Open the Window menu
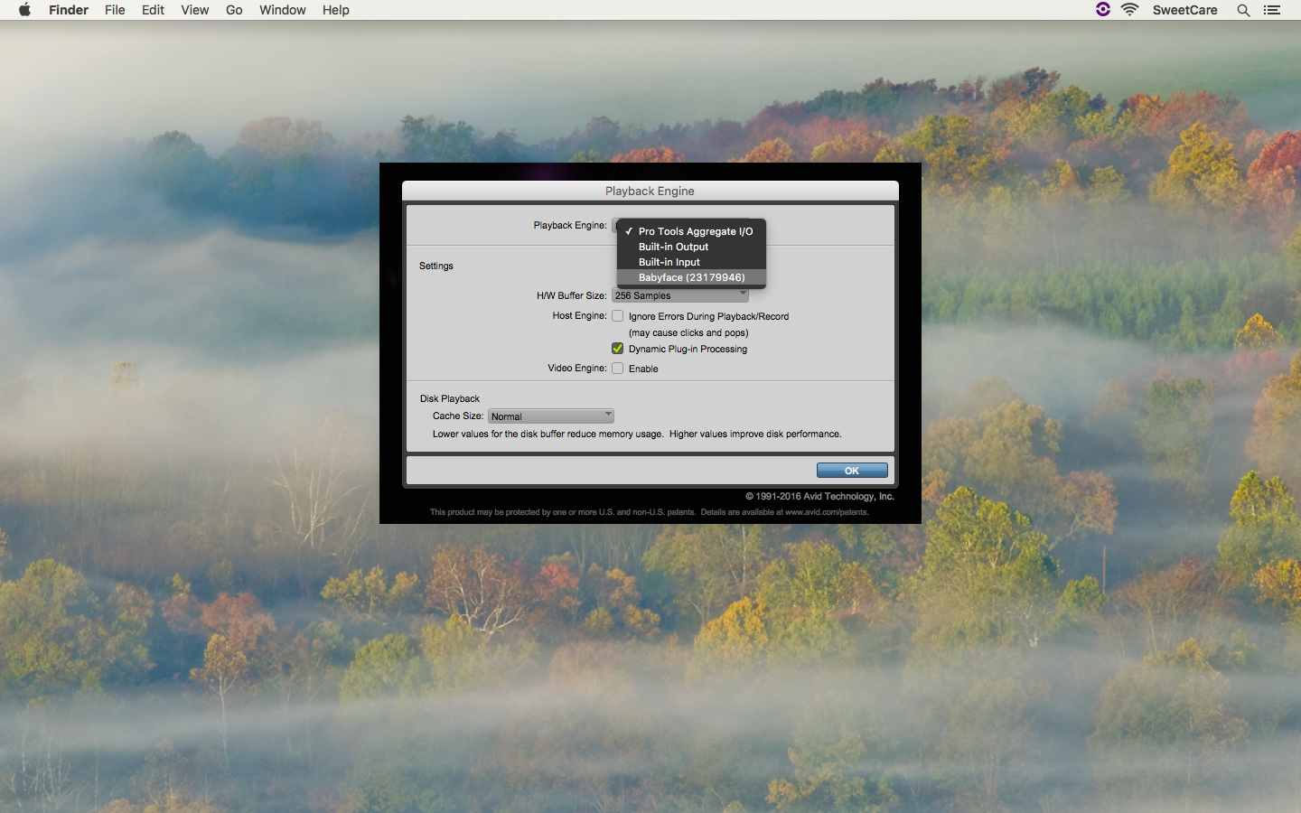The image size is (1301, 813). pyautogui.click(x=282, y=10)
